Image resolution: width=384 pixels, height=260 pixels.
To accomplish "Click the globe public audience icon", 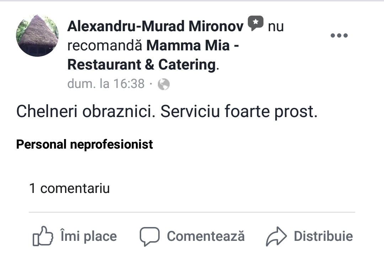I will (x=164, y=84).
